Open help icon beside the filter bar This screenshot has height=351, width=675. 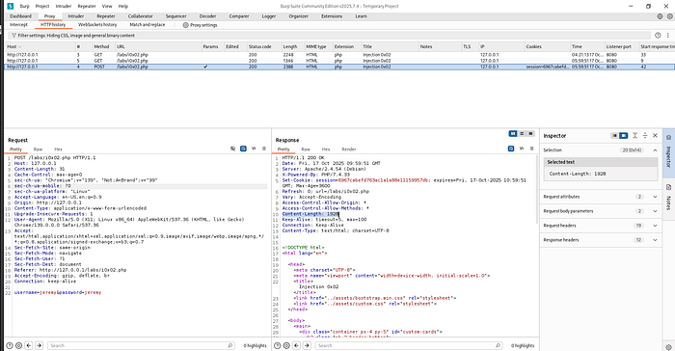(658, 36)
